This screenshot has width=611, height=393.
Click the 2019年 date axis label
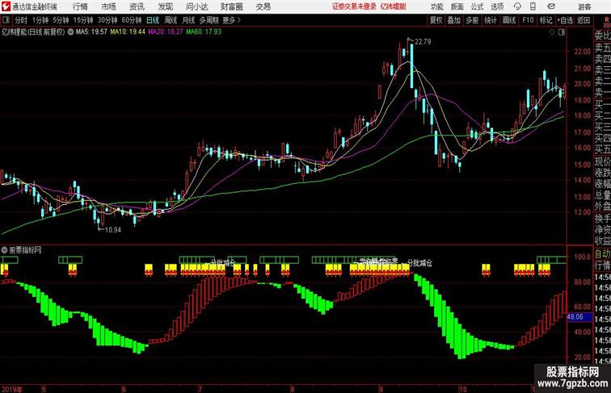tap(12, 389)
